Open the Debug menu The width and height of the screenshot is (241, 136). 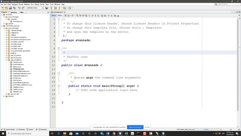click(x=37, y=4)
